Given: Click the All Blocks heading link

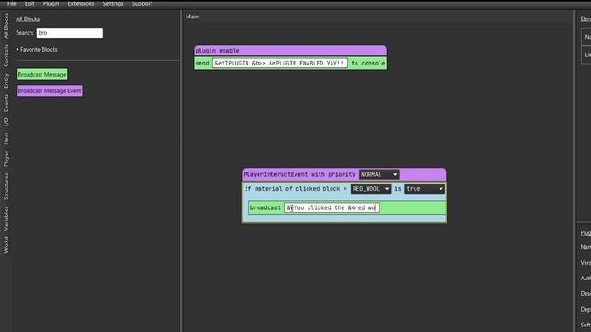Looking at the screenshot, I should click(28, 18).
